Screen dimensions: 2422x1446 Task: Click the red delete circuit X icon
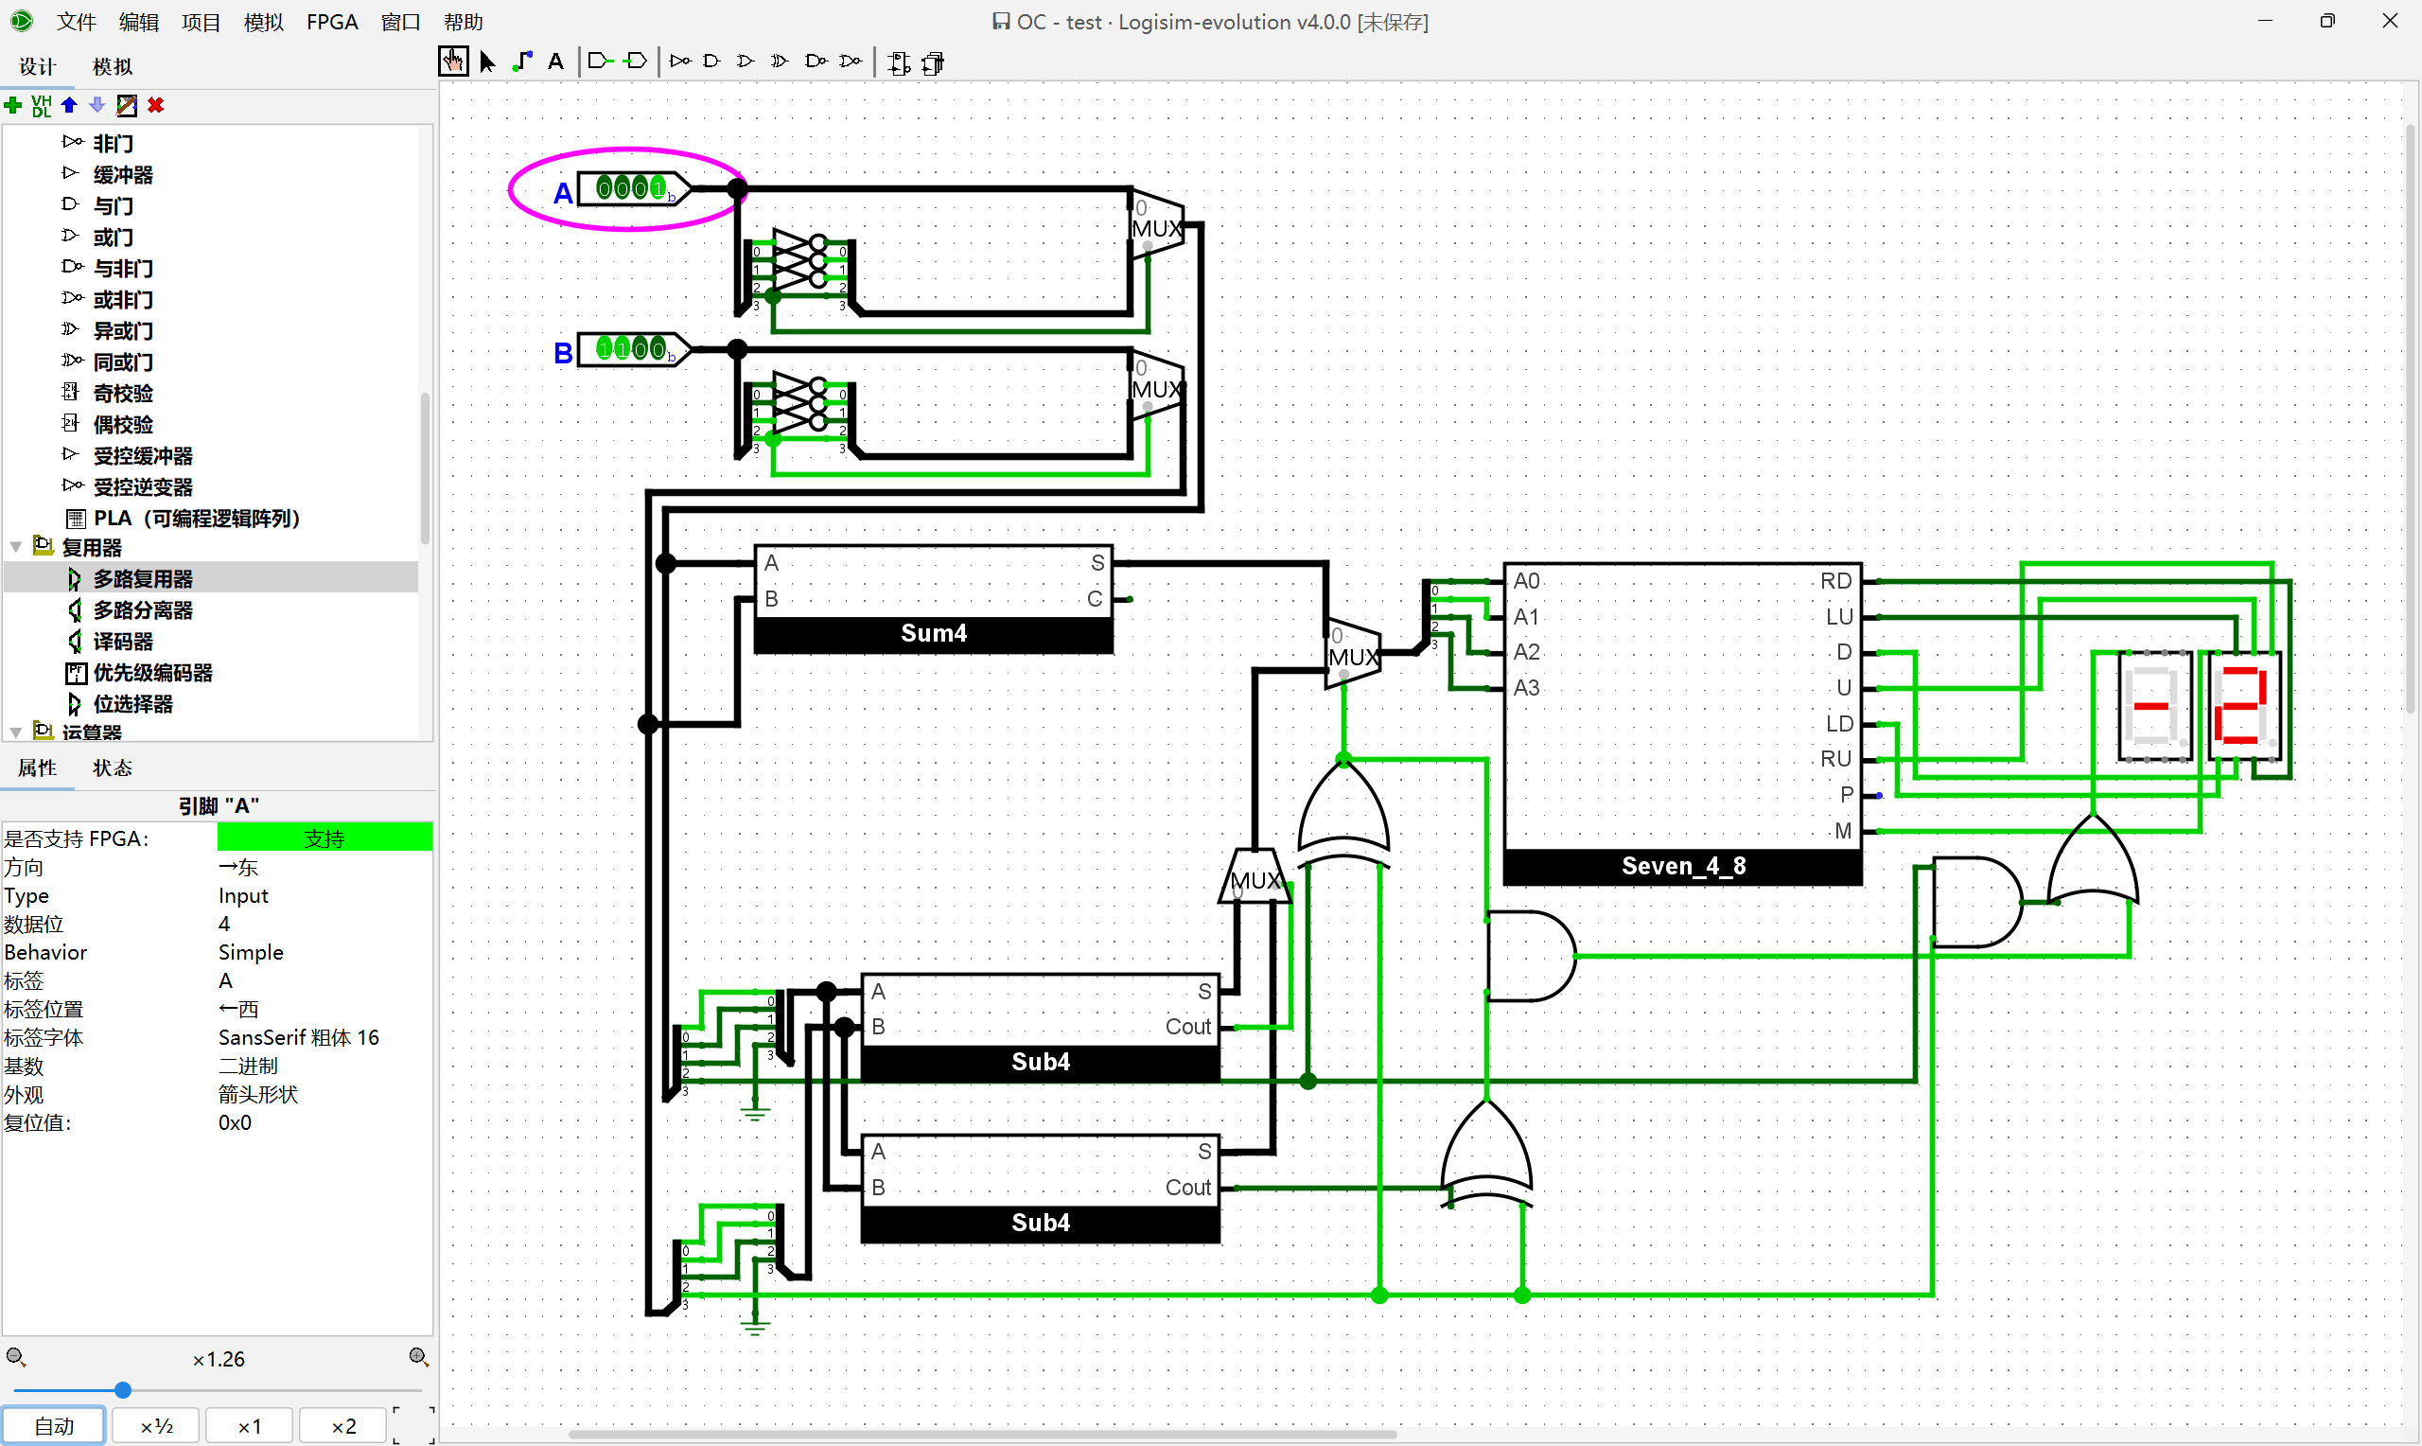point(156,105)
